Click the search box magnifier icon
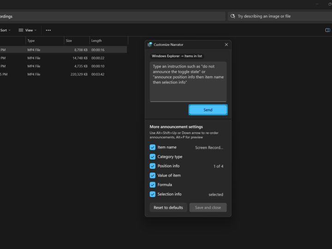Viewport: 332px width, 249px height. click(233, 16)
